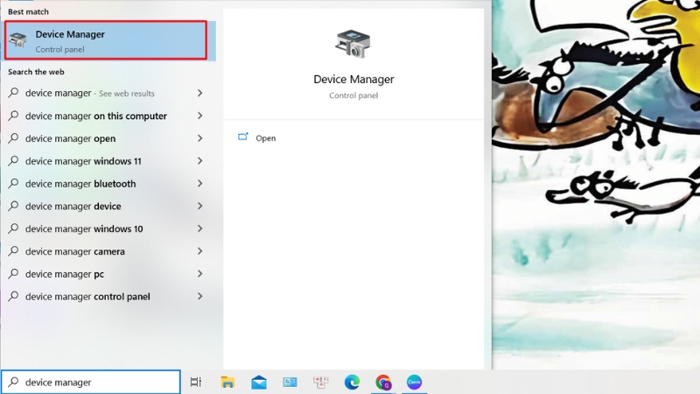Expand chevron for 'device manager control panel'

[200, 296]
